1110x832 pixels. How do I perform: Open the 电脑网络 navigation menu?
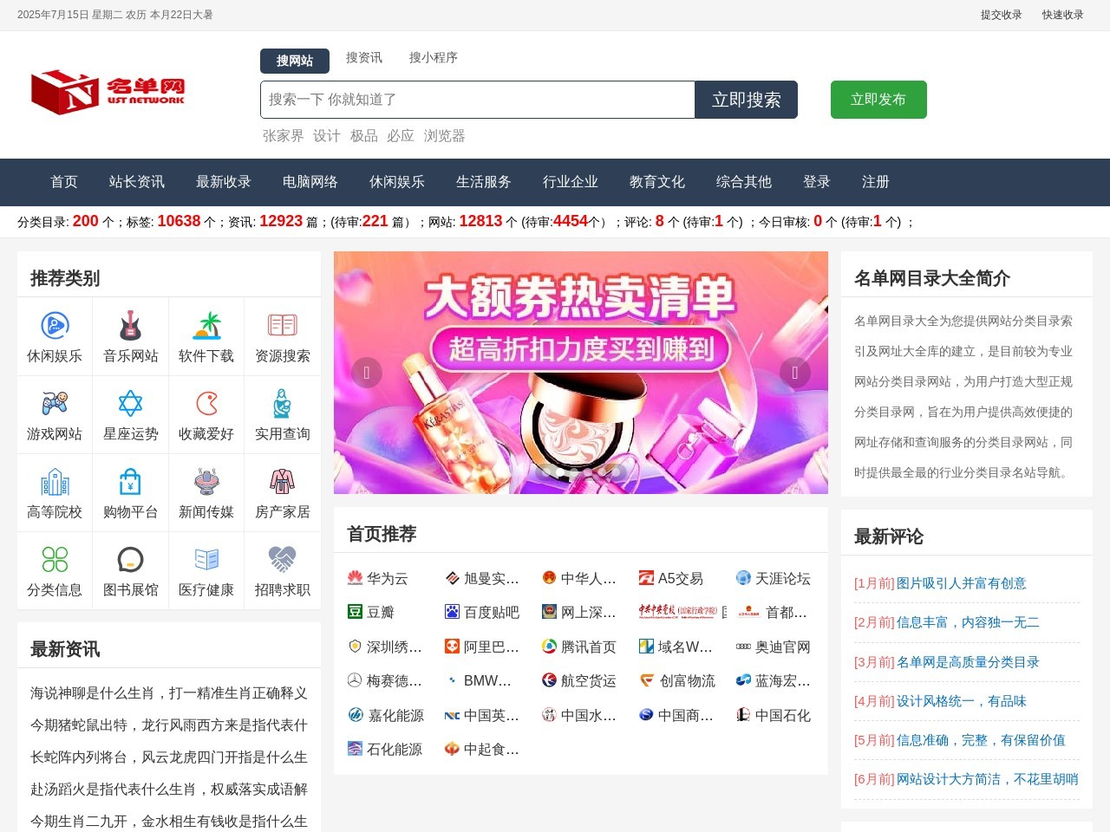[310, 182]
